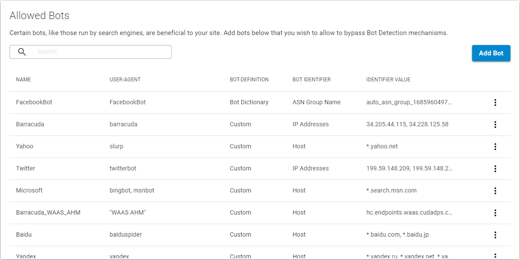This screenshot has width=520, height=260.
Task: Click the BOT-DEFINITION column header
Action: 249,79
